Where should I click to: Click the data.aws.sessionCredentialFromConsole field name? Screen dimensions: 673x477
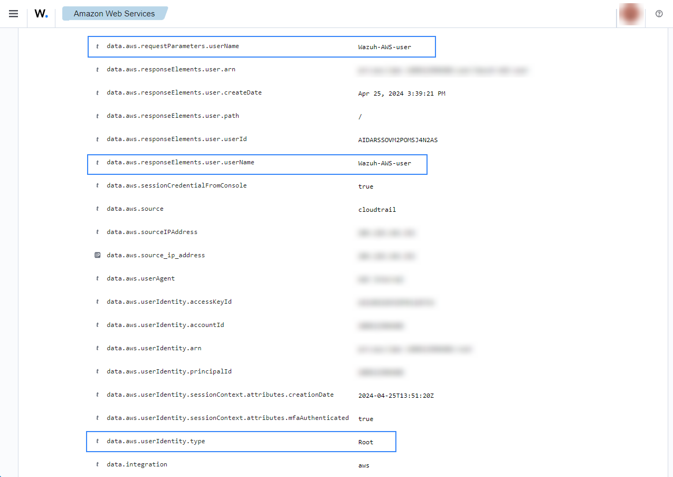(176, 185)
